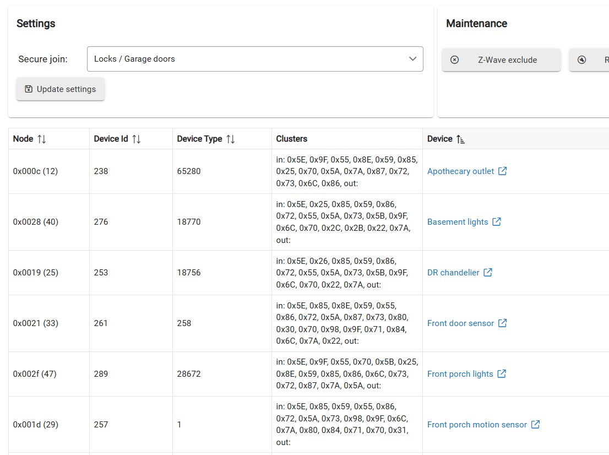The image size is (609, 455).
Task: Click Device Type value 258
Action: click(184, 323)
